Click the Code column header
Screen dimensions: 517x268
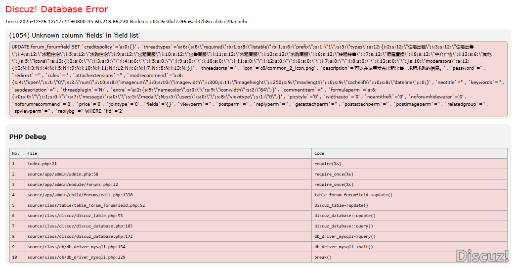coord(319,153)
